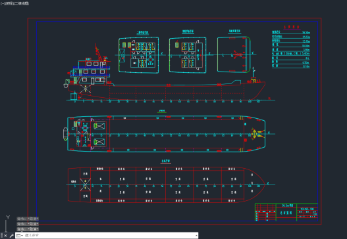Open the recent commands dropdown

(x=20, y=236)
